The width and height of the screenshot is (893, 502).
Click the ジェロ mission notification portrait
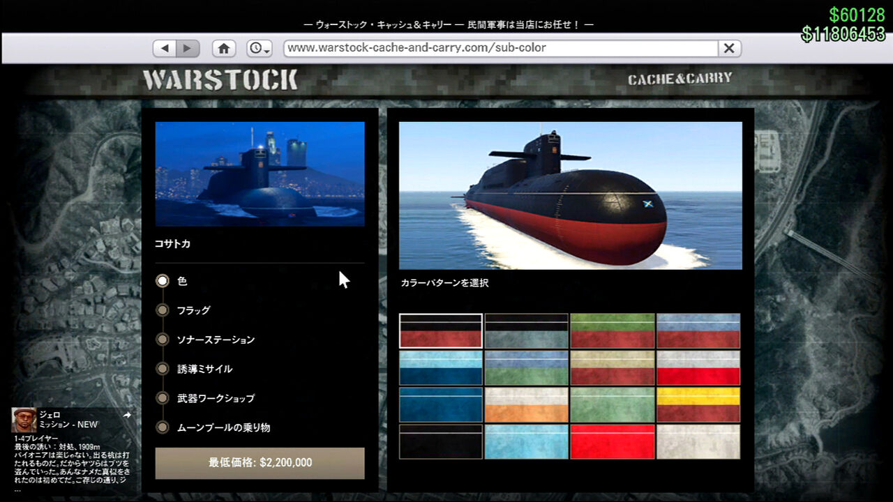click(x=24, y=420)
